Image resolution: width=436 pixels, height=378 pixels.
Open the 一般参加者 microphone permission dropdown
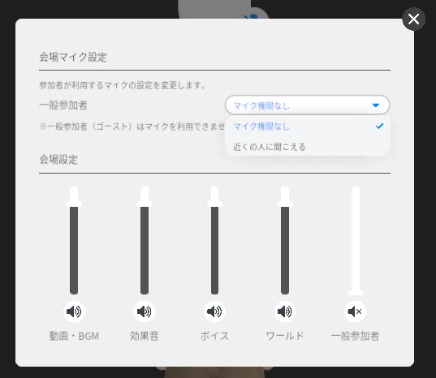tap(307, 105)
